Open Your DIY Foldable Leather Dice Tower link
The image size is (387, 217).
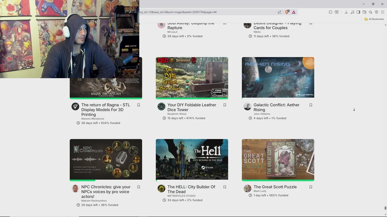click(x=192, y=107)
